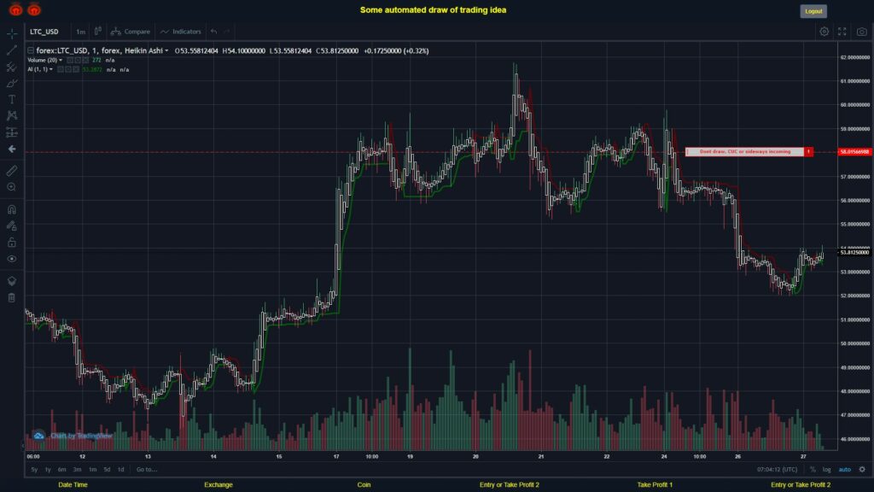Viewport: 874px width, 492px height.
Task: Select the 5d time range
Action: click(x=107, y=469)
